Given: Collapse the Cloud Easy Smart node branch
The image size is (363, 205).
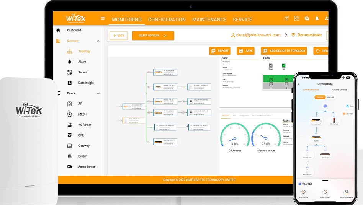Looking at the screenshot, I should (149, 142).
